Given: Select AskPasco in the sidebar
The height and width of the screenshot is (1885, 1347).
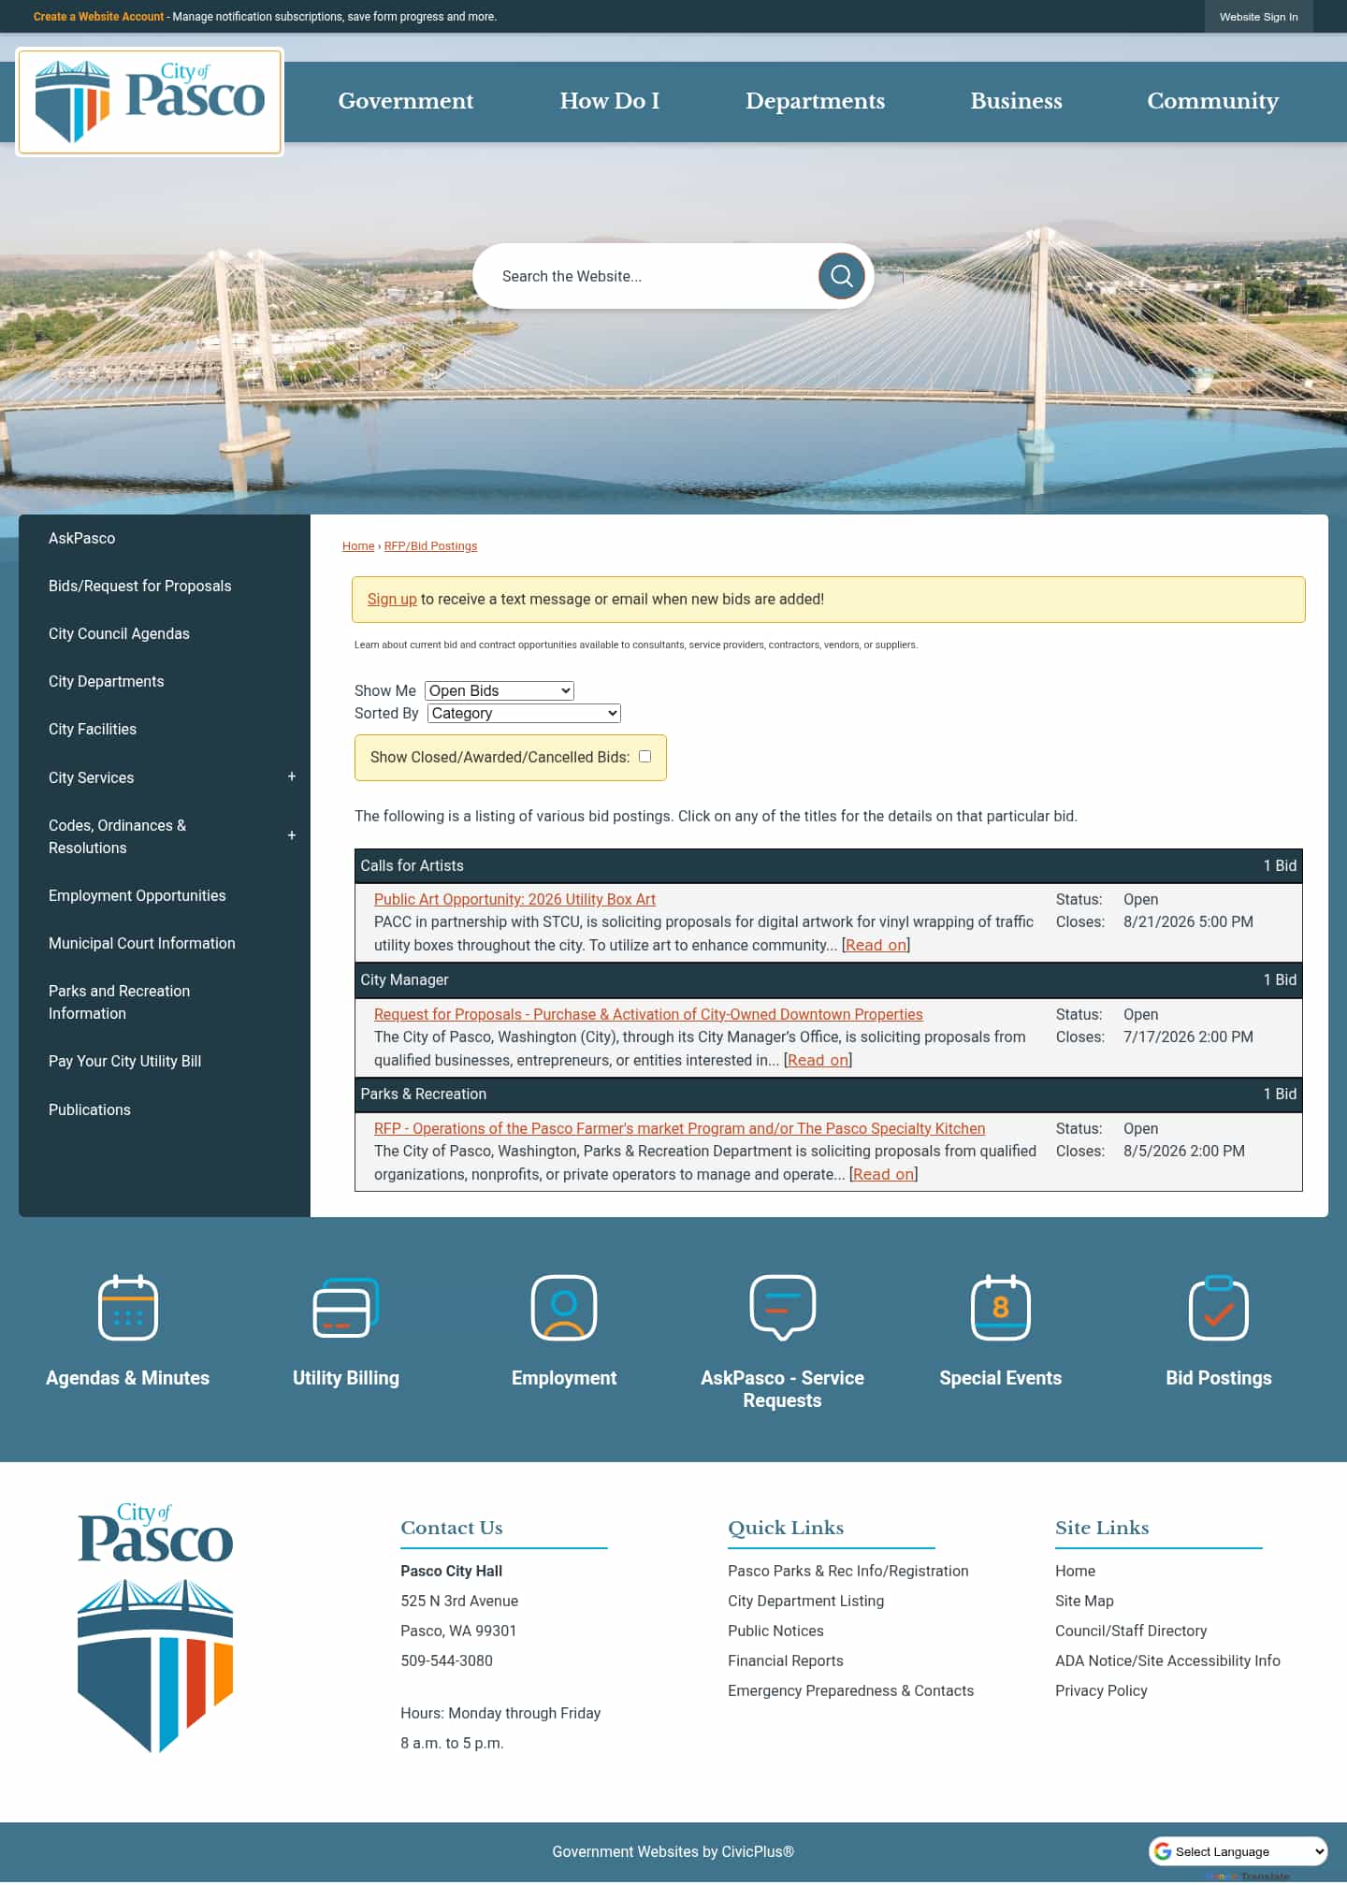Looking at the screenshot, I should click(82, 538).
